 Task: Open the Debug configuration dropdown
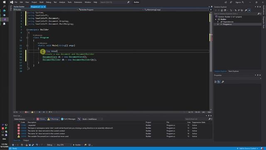click(x=51, y=145)
